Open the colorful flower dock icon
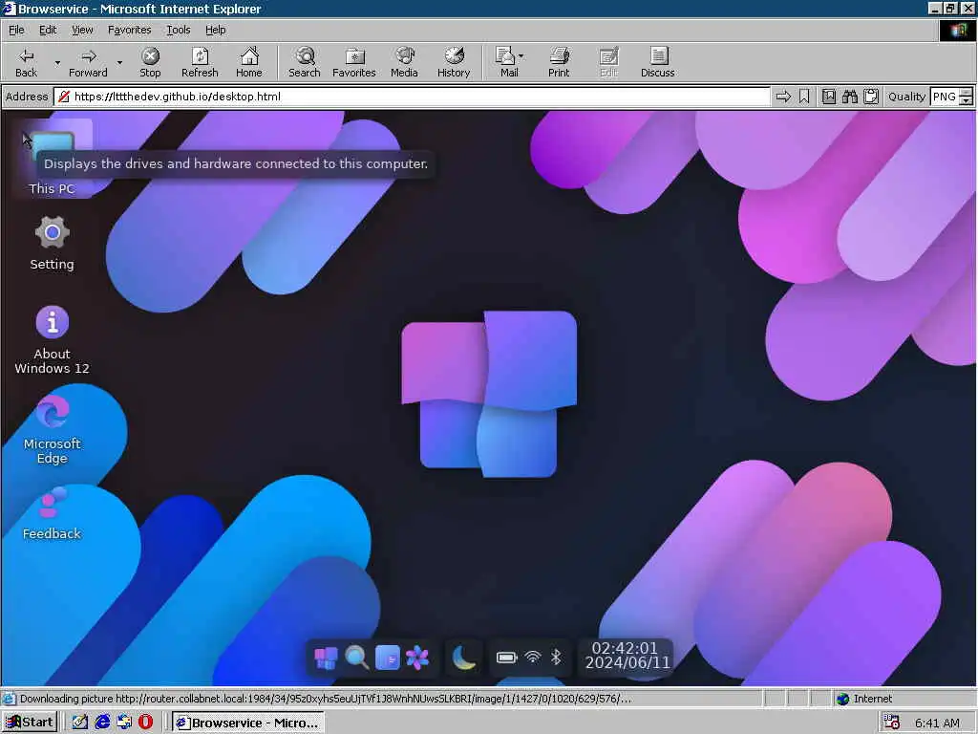 coord(417,658)
